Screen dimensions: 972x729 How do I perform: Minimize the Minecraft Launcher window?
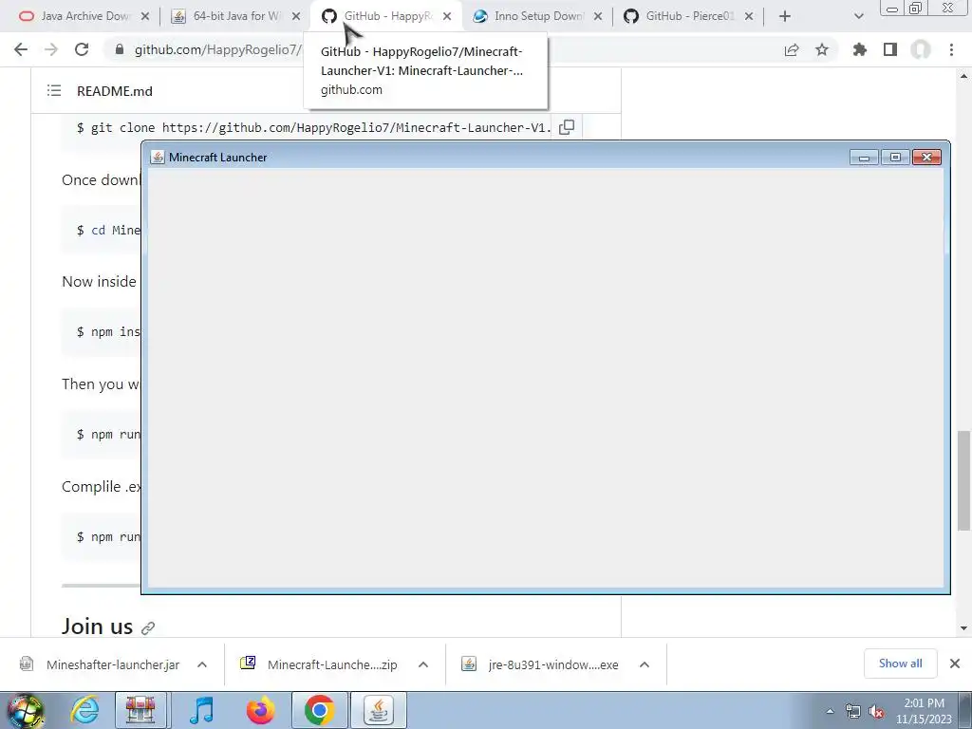coord(864,157)
